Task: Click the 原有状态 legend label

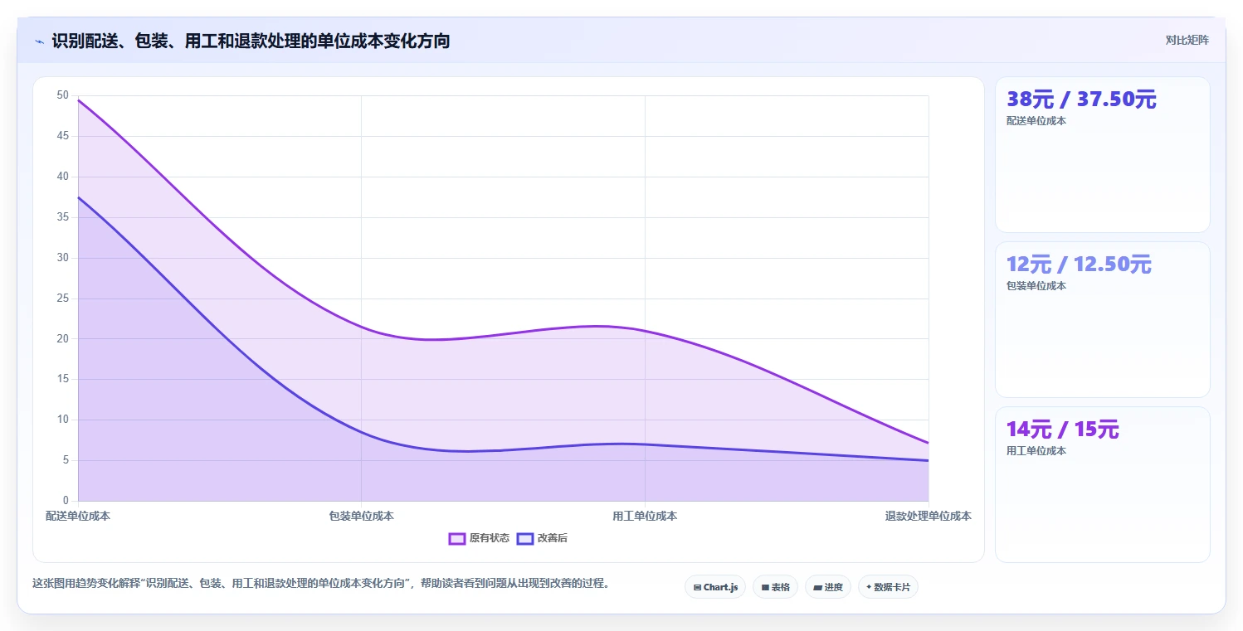Action: 490,539
